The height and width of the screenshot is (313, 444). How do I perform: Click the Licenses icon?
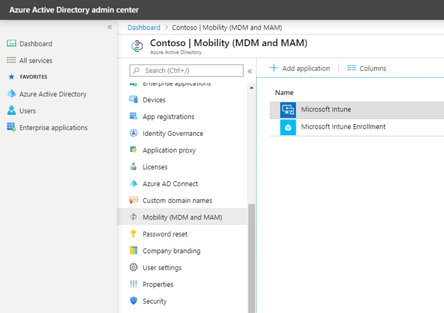133,167
